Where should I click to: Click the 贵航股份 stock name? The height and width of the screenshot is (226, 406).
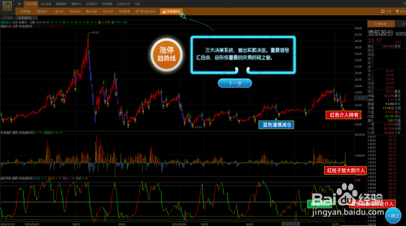[x=380, y=33]
